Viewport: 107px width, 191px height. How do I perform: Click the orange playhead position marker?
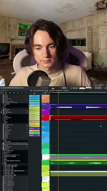[58, 94]
